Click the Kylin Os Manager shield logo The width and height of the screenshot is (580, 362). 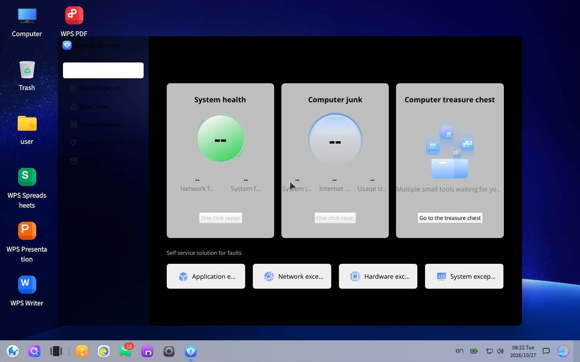pyautogui.click(x=67, y=45)
